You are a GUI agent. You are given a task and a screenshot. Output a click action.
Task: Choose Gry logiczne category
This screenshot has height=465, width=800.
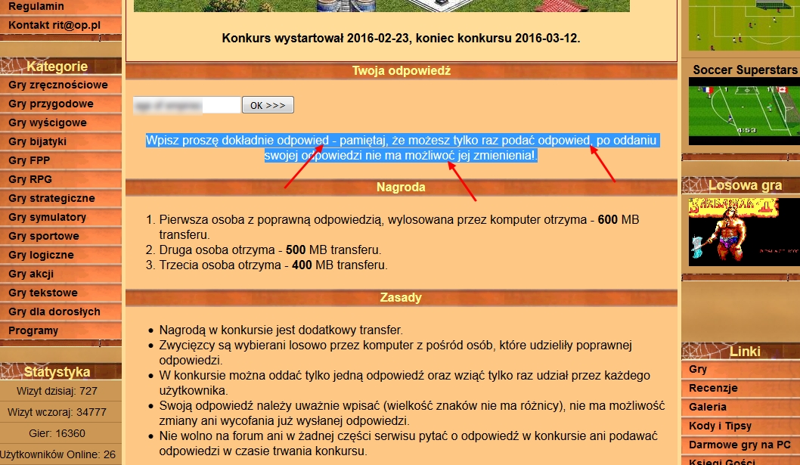coord(42,255)
